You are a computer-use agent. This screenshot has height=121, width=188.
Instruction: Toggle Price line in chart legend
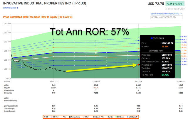tap(64, 117)
